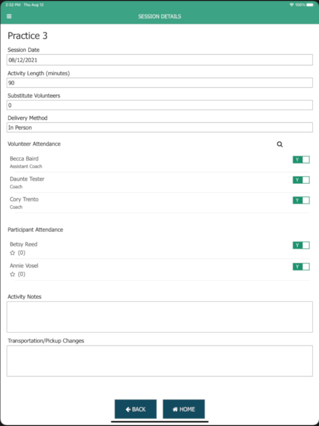
Task: Toggle attendance for Annie Vosel
Action: click(301, 267)
